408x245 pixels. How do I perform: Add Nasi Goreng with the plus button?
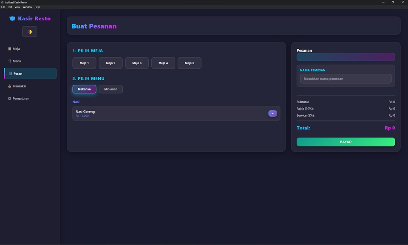click(272, 113)
